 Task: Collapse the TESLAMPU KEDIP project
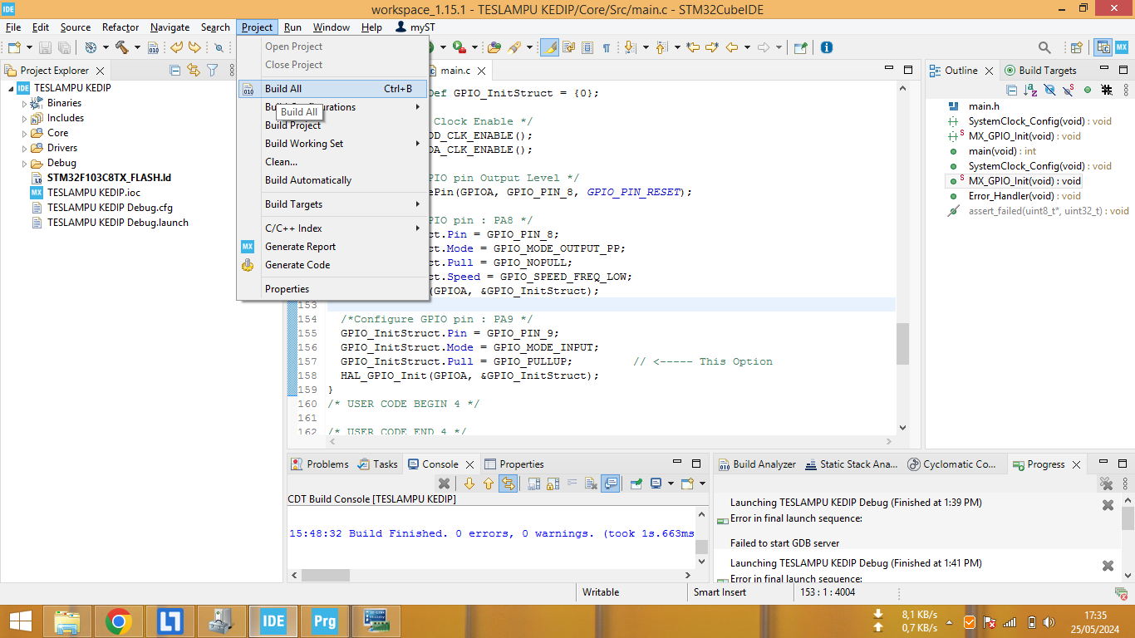click(x=11, y=88)
